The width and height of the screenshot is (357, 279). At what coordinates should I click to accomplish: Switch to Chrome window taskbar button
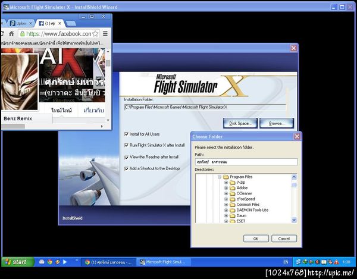pos(108,262)
